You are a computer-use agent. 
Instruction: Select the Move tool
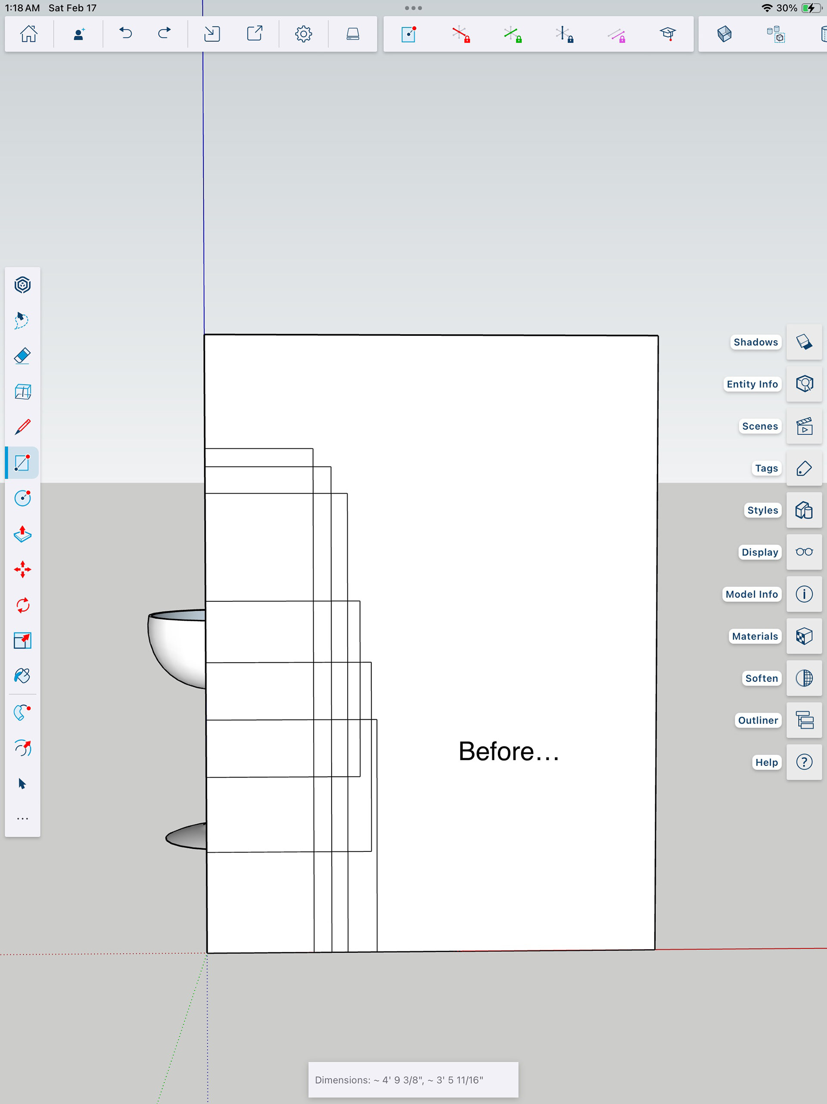[22, 569]
